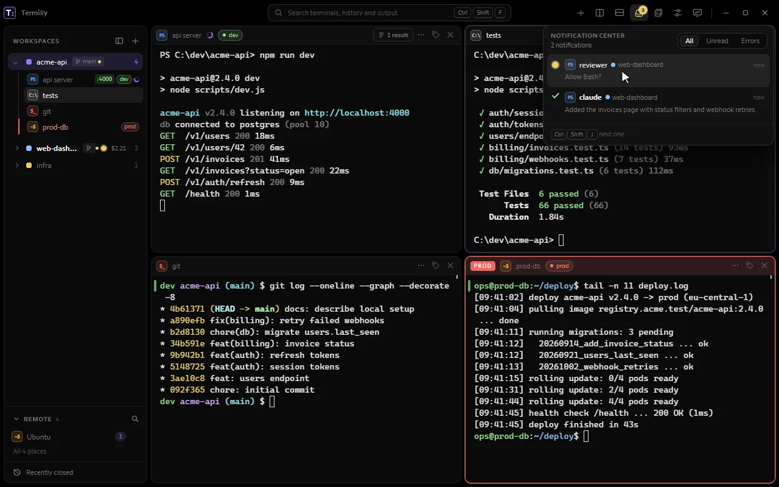Split pane horizontally using top toolbar icon
This screenshot has height=487, width=779.
619,13
